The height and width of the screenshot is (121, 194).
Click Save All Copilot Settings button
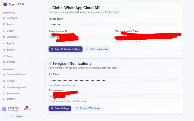[65, 49]
